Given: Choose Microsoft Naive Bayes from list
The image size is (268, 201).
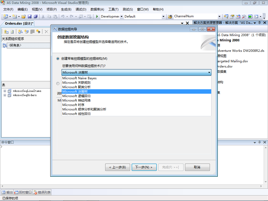Looking at the screenshot, I should [x=136, y=78].
